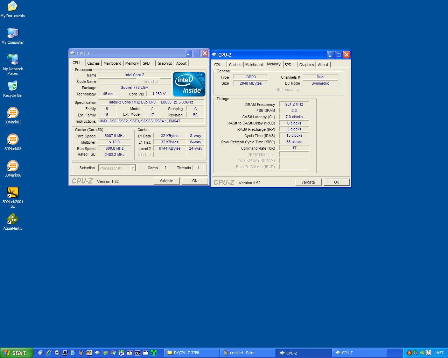Launch the 3DMark05 desktop shortcut
The height and width of the screenshot is (358, 448).
click(13, 142)
